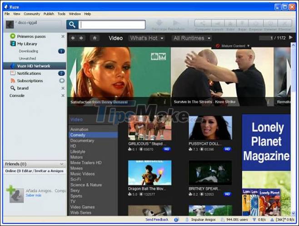299x226 pixels.
Task: Click the Launch toolbar icon
Action: 218,23
